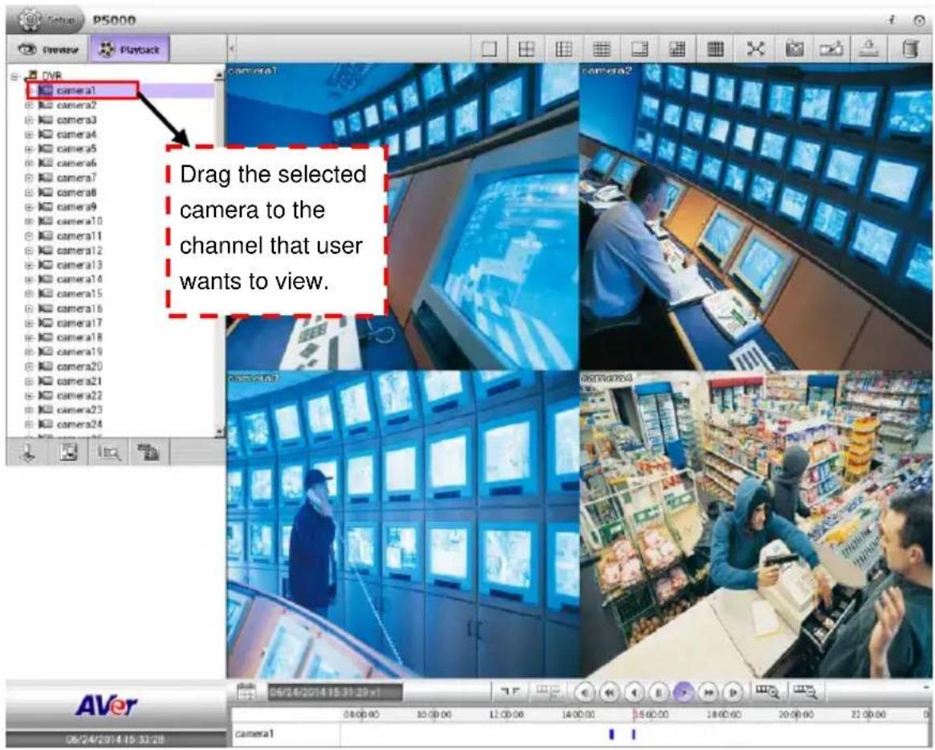The height and width of the screenshot is (750, 935).
Task: Select camera1 in the DVR tree
Action: pyautogui.click(x=76, y=91)
